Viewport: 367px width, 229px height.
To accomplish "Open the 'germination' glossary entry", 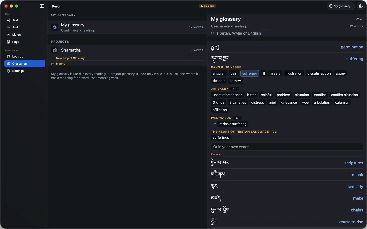I will pos(287,47).
